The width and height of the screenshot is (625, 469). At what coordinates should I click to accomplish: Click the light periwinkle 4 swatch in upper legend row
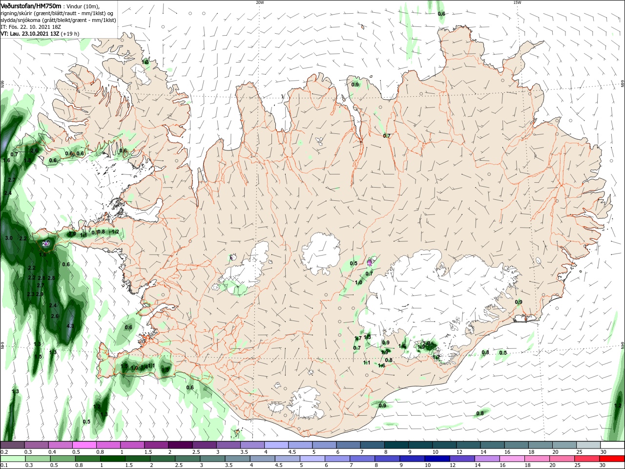click(276, 445)
